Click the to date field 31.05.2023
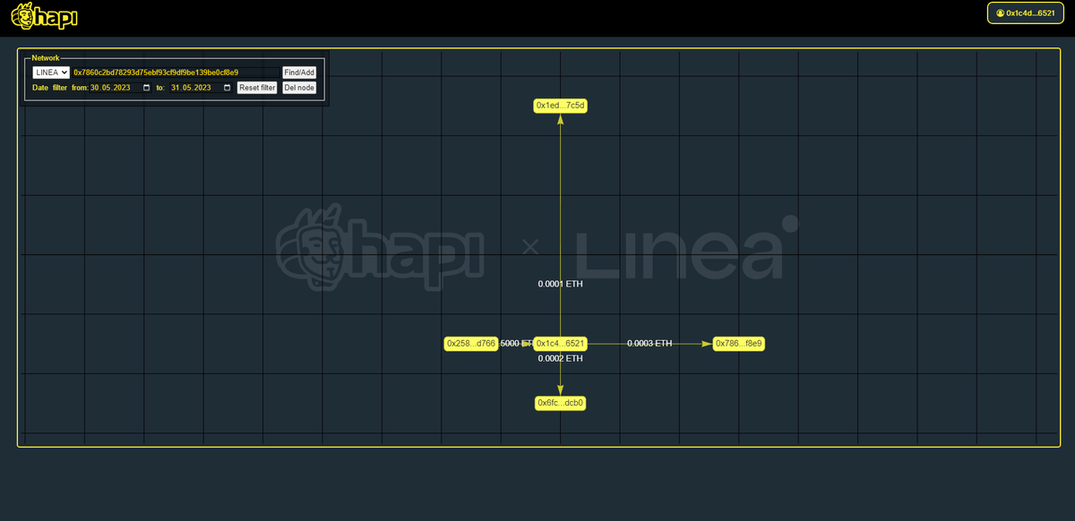Screen dimensions: 1075x521 pos(202,88)
